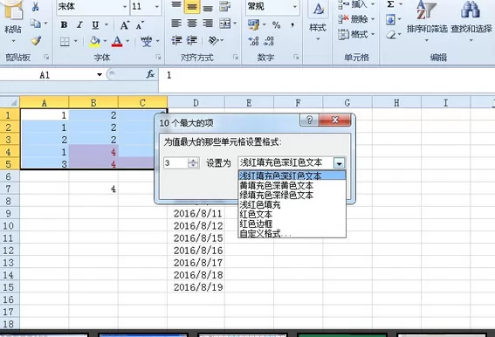The image size is (495, 337).
Task: Click the dialog help question mark button
Action: (x=309, y=120)
